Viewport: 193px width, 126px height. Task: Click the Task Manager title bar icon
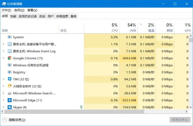point(4,4)
